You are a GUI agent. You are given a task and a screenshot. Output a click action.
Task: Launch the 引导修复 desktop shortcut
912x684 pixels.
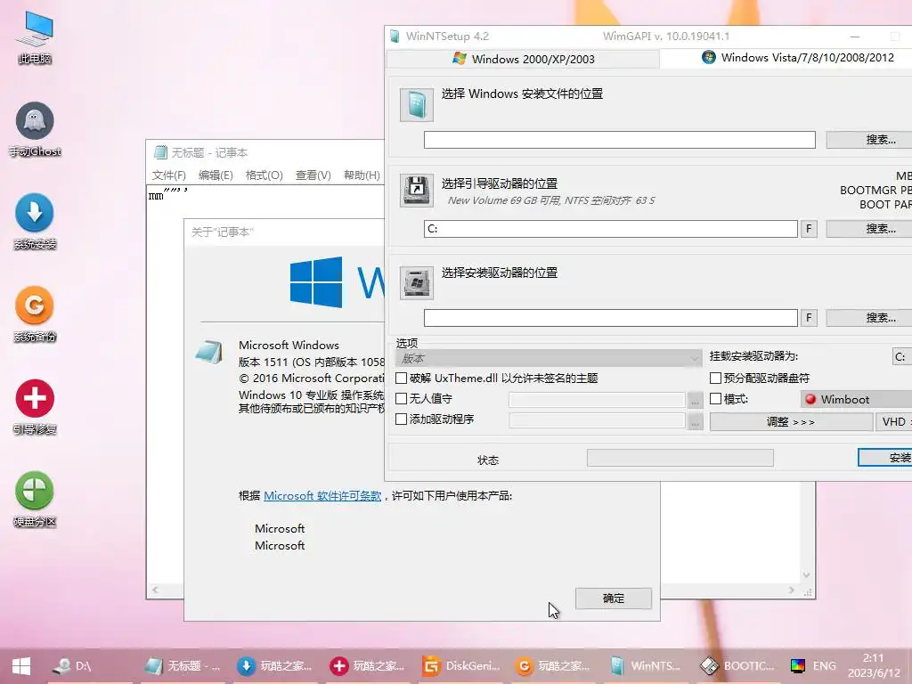click(35, 406)
